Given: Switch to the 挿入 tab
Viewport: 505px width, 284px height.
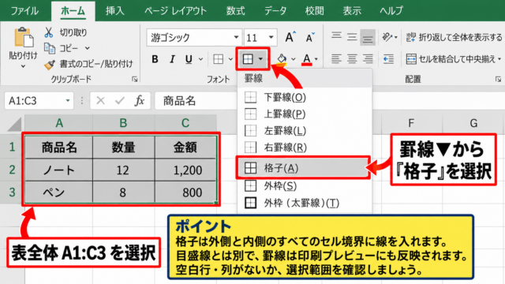Looking at the screenshot, I should pyautogui.click(x=114, y=10).
